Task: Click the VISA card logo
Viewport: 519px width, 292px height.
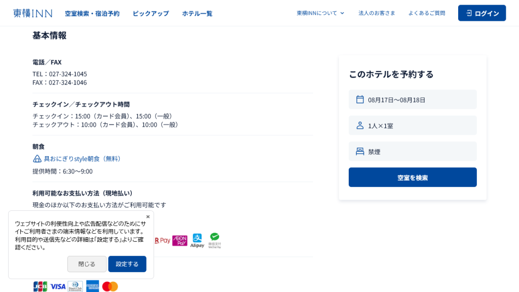Action: [x=58, y=286]
